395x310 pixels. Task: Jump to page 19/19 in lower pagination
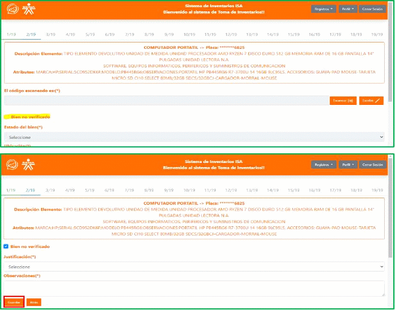(377, 190)
